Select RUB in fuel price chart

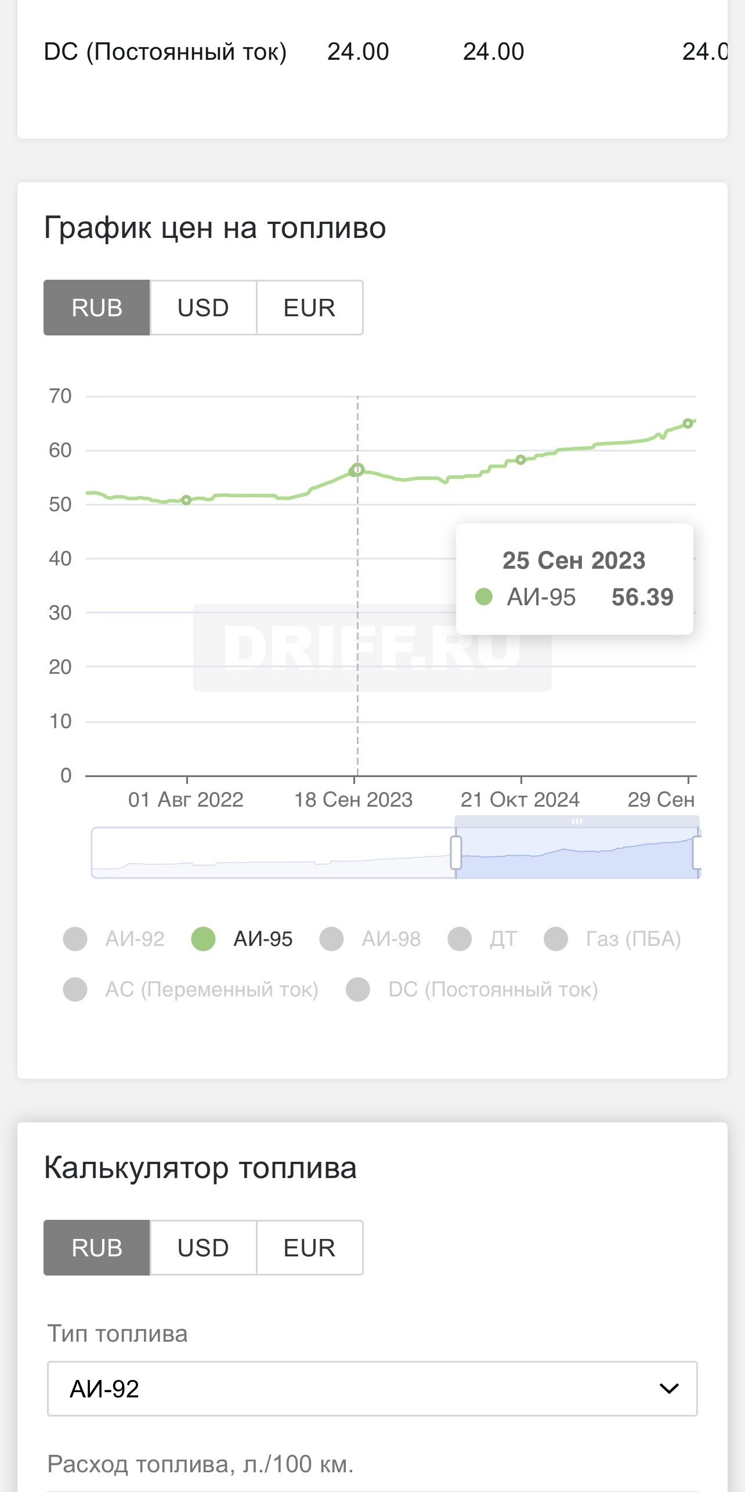pyautogui.click(x=97, y=308)
